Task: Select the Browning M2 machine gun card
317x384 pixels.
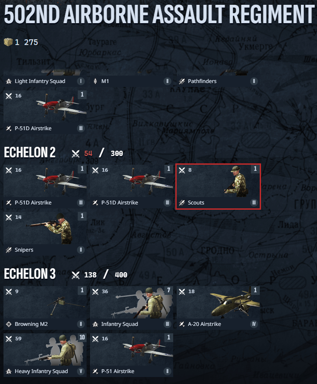Action: click(45, 308)
